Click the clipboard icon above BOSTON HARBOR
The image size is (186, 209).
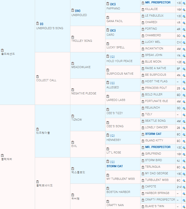108,188
